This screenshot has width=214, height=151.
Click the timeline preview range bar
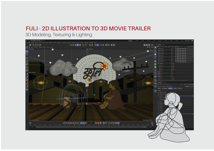tap(91, 127)
